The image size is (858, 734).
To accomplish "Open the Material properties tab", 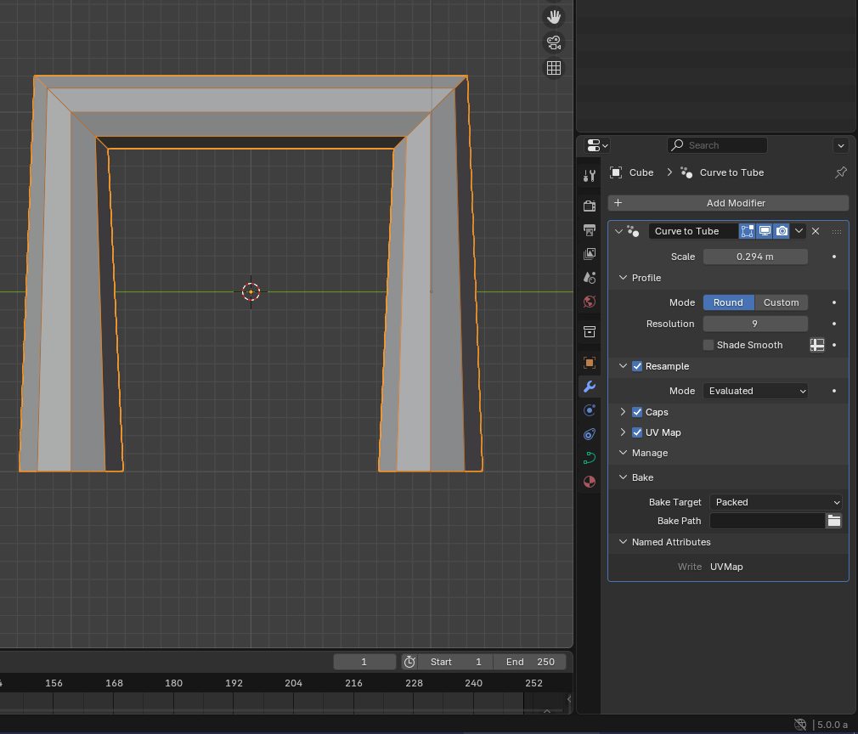I will [x=590, y=482].
